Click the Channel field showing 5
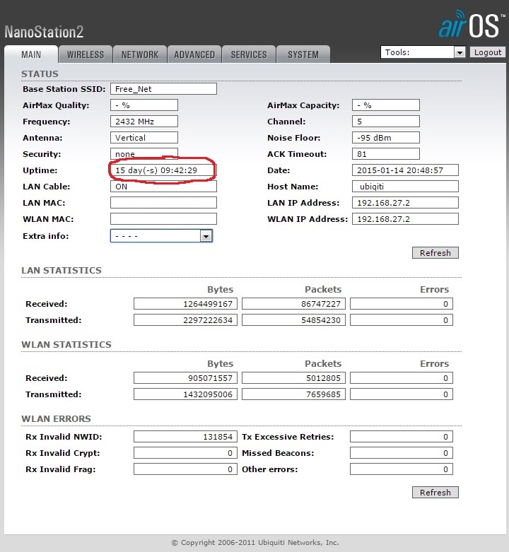This screenshot has height=552, width=509. click(386, 122)
